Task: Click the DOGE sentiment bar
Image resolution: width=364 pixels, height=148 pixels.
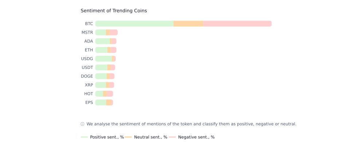Action: coord(105,76)
